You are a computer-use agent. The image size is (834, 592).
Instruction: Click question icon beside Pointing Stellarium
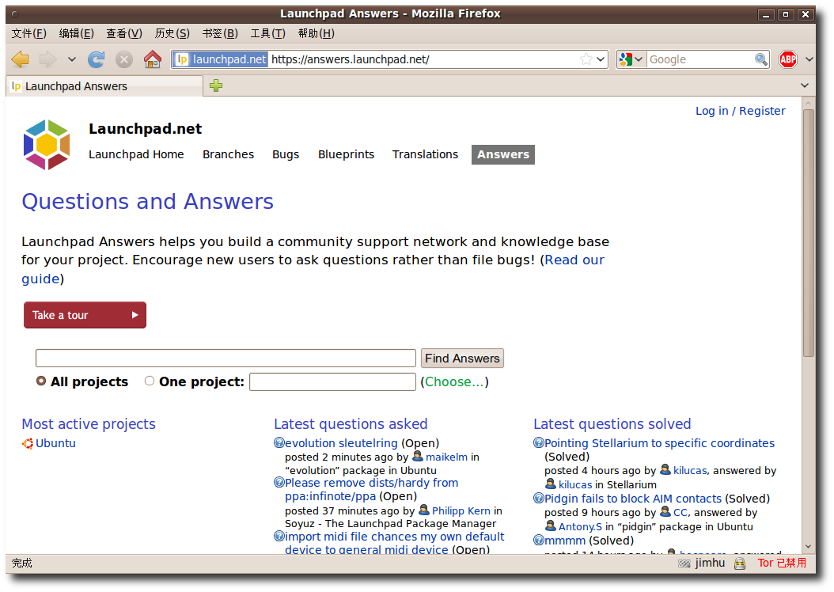click(x=538, y=442)
